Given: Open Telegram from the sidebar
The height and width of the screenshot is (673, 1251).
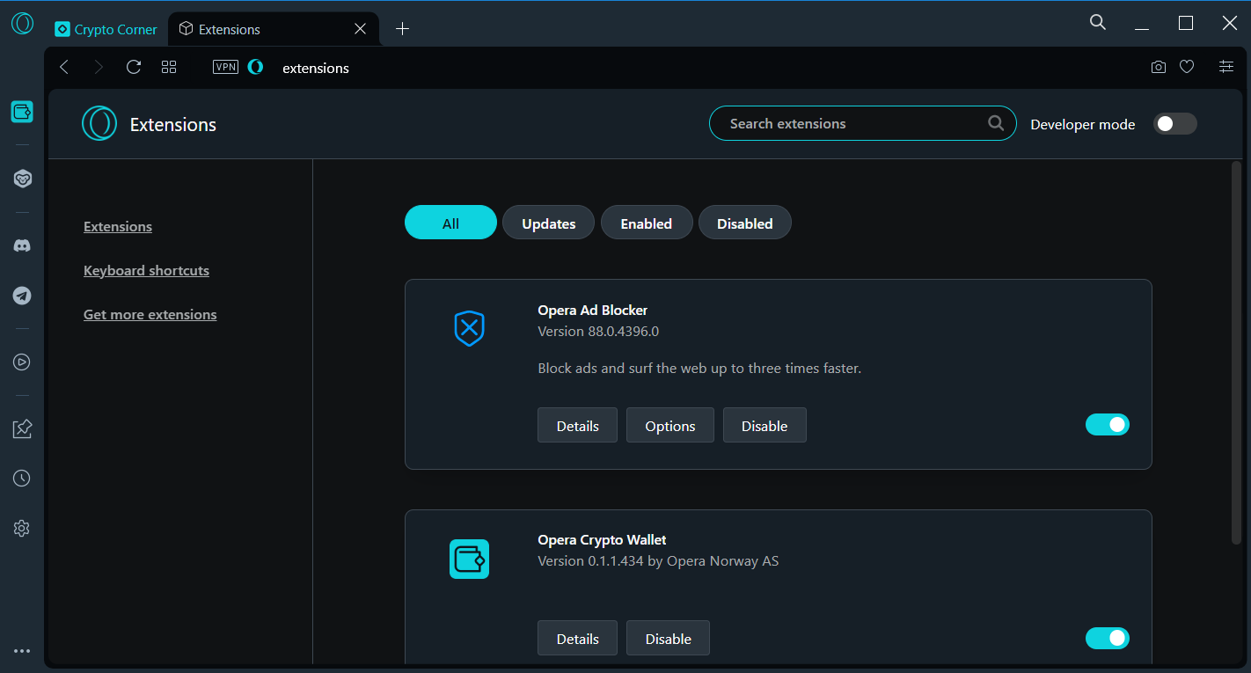Looking at the screenshot, I should coord(22,296).
